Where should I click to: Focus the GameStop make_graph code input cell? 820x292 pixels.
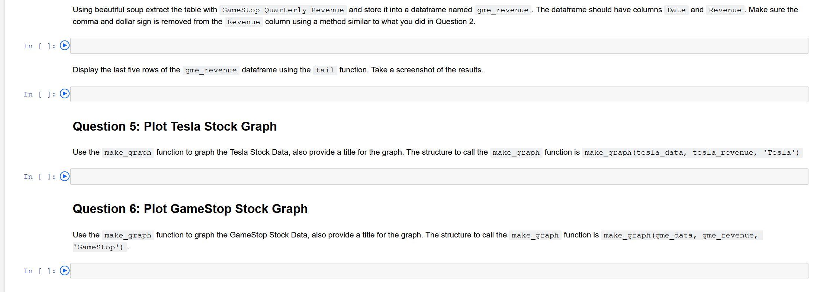click(x=439, y=271)
